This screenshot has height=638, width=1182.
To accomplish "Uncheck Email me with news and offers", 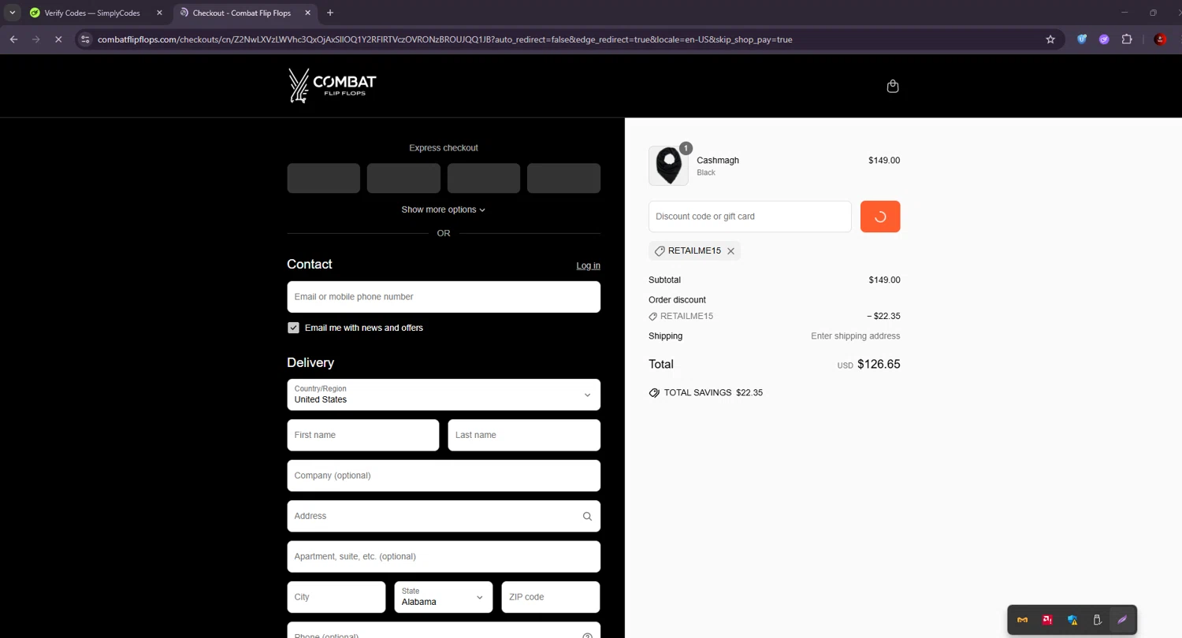I will point(293,328).
